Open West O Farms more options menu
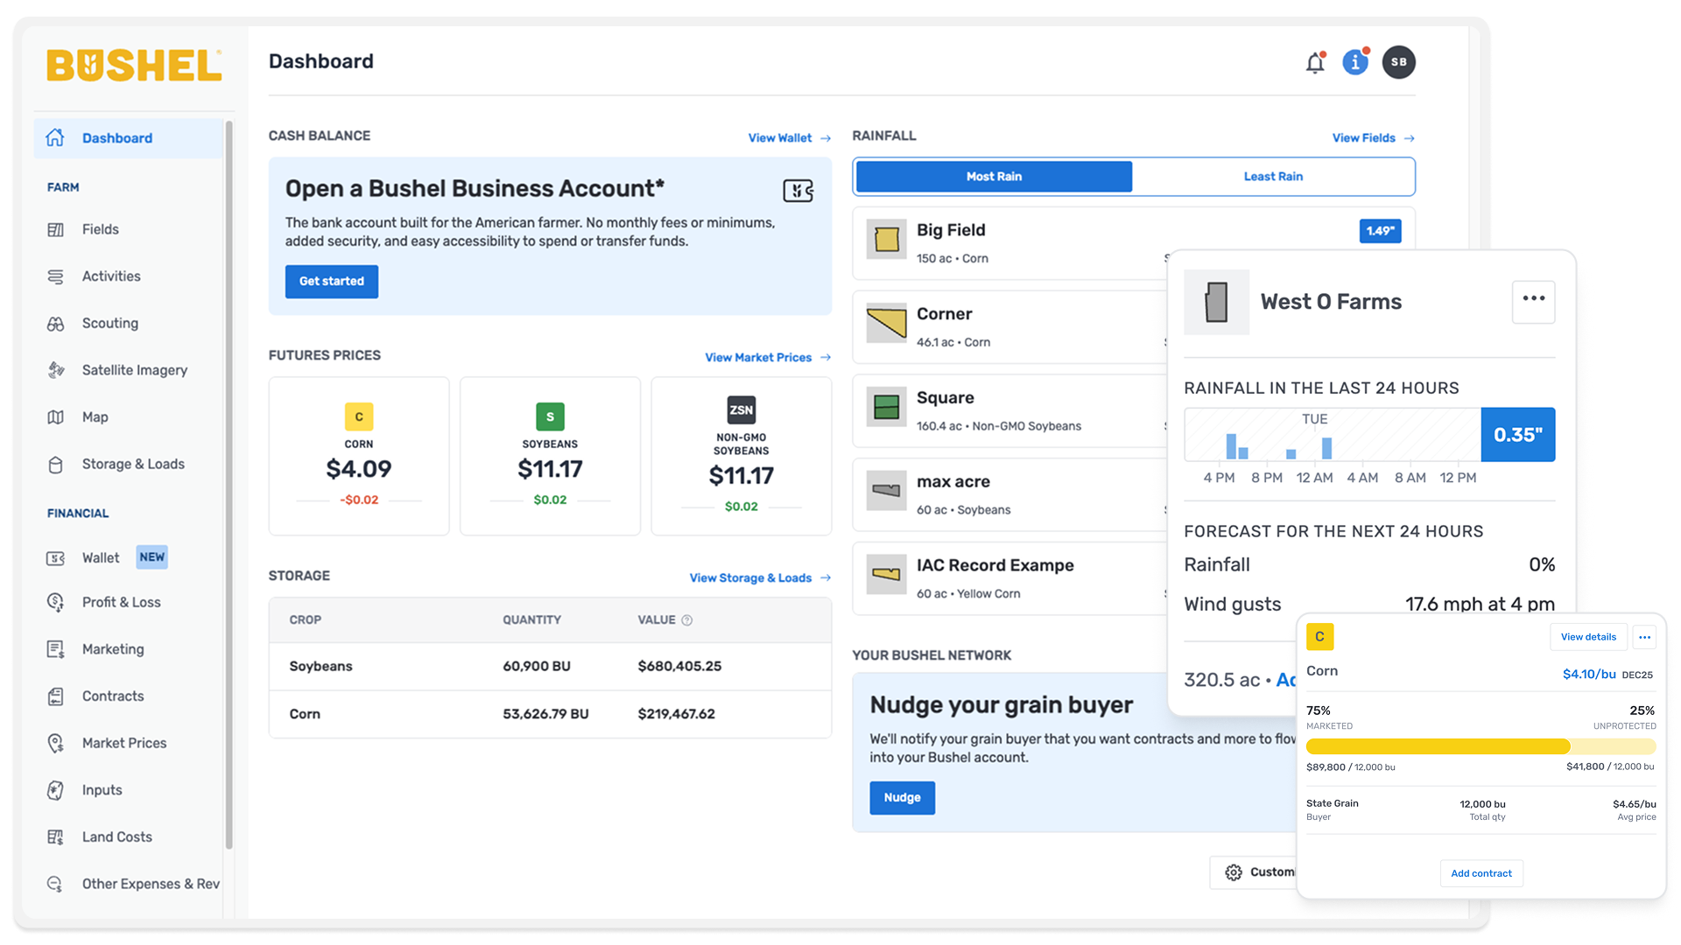Viewport: 1681px width, 945px height. (x=1533, y=300)
